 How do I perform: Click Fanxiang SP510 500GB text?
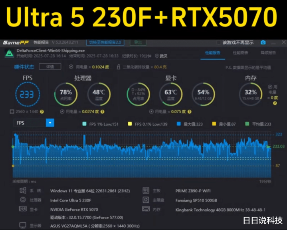(x=196, y=200)
